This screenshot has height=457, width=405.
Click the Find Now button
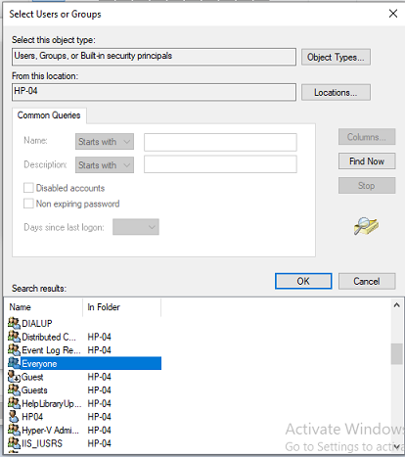[x=367, y=161]
